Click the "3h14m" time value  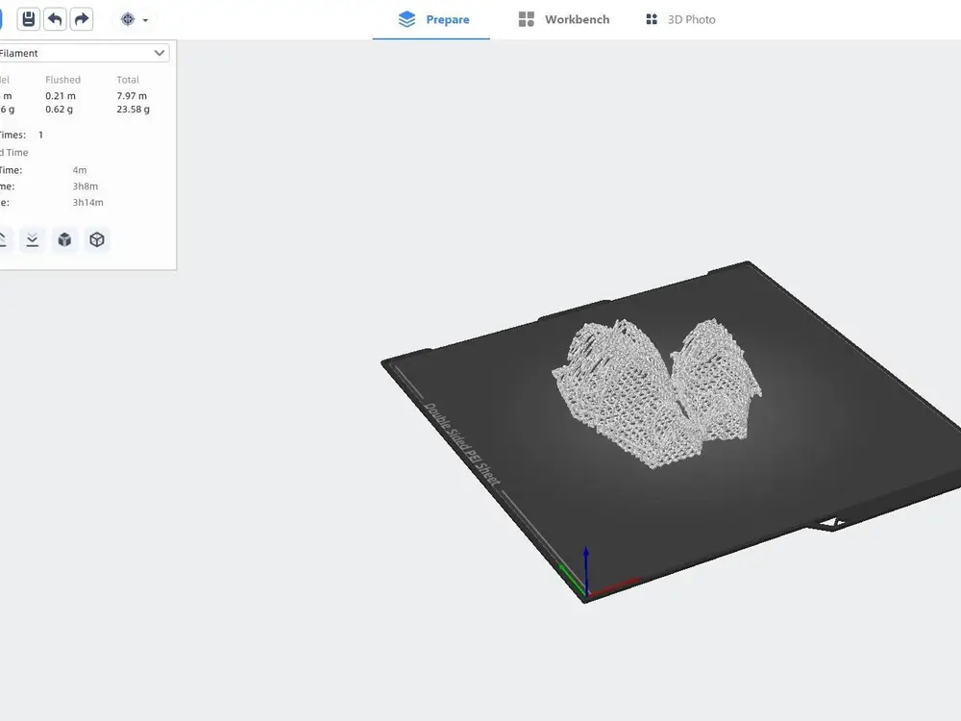click(87, 202)
